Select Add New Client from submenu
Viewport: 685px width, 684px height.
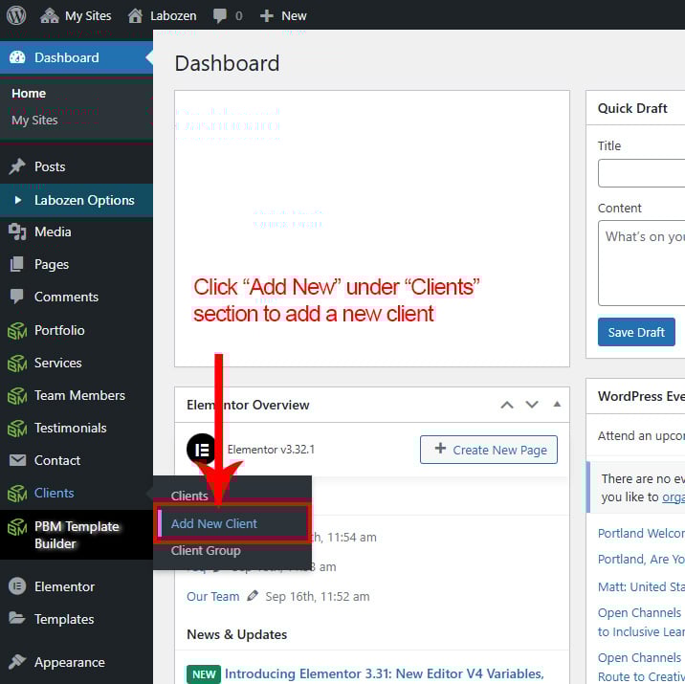[214, 523]
